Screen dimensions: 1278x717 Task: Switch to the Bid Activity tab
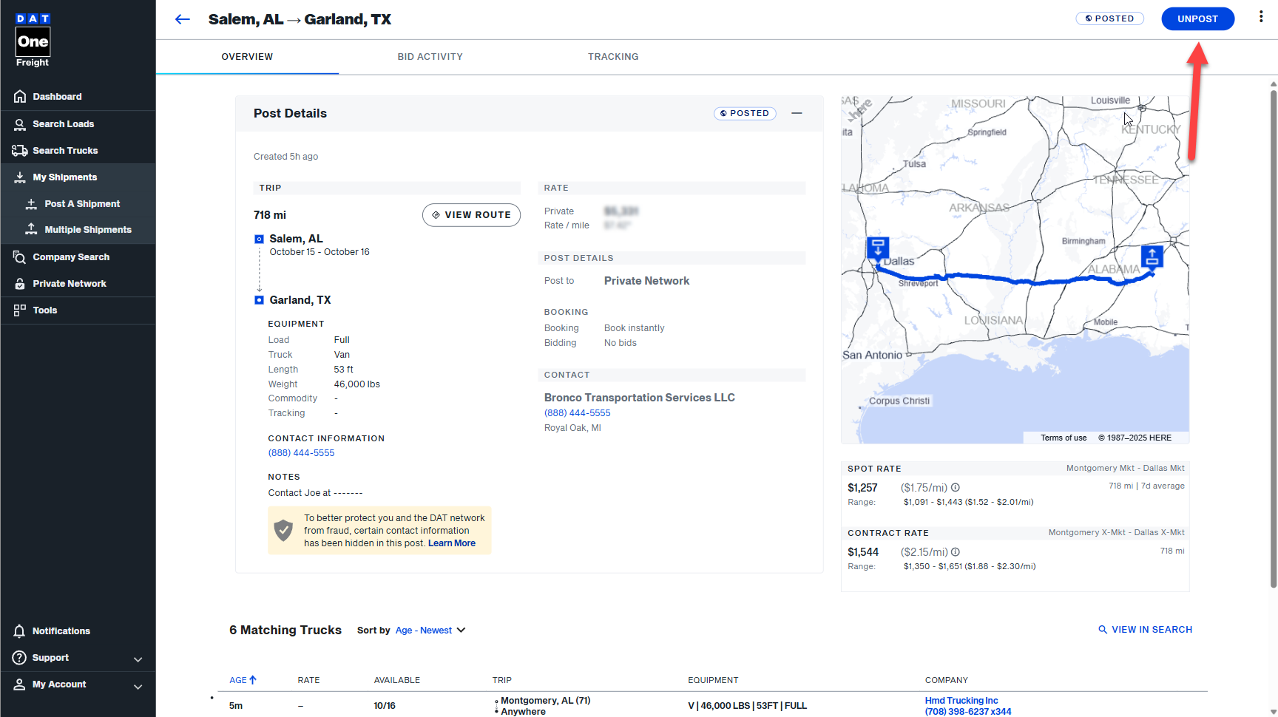tap(430, 57)
